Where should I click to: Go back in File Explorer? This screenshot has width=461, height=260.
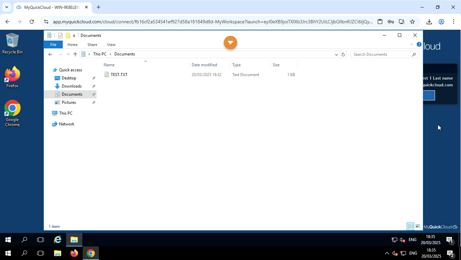[x=50, y=54]
